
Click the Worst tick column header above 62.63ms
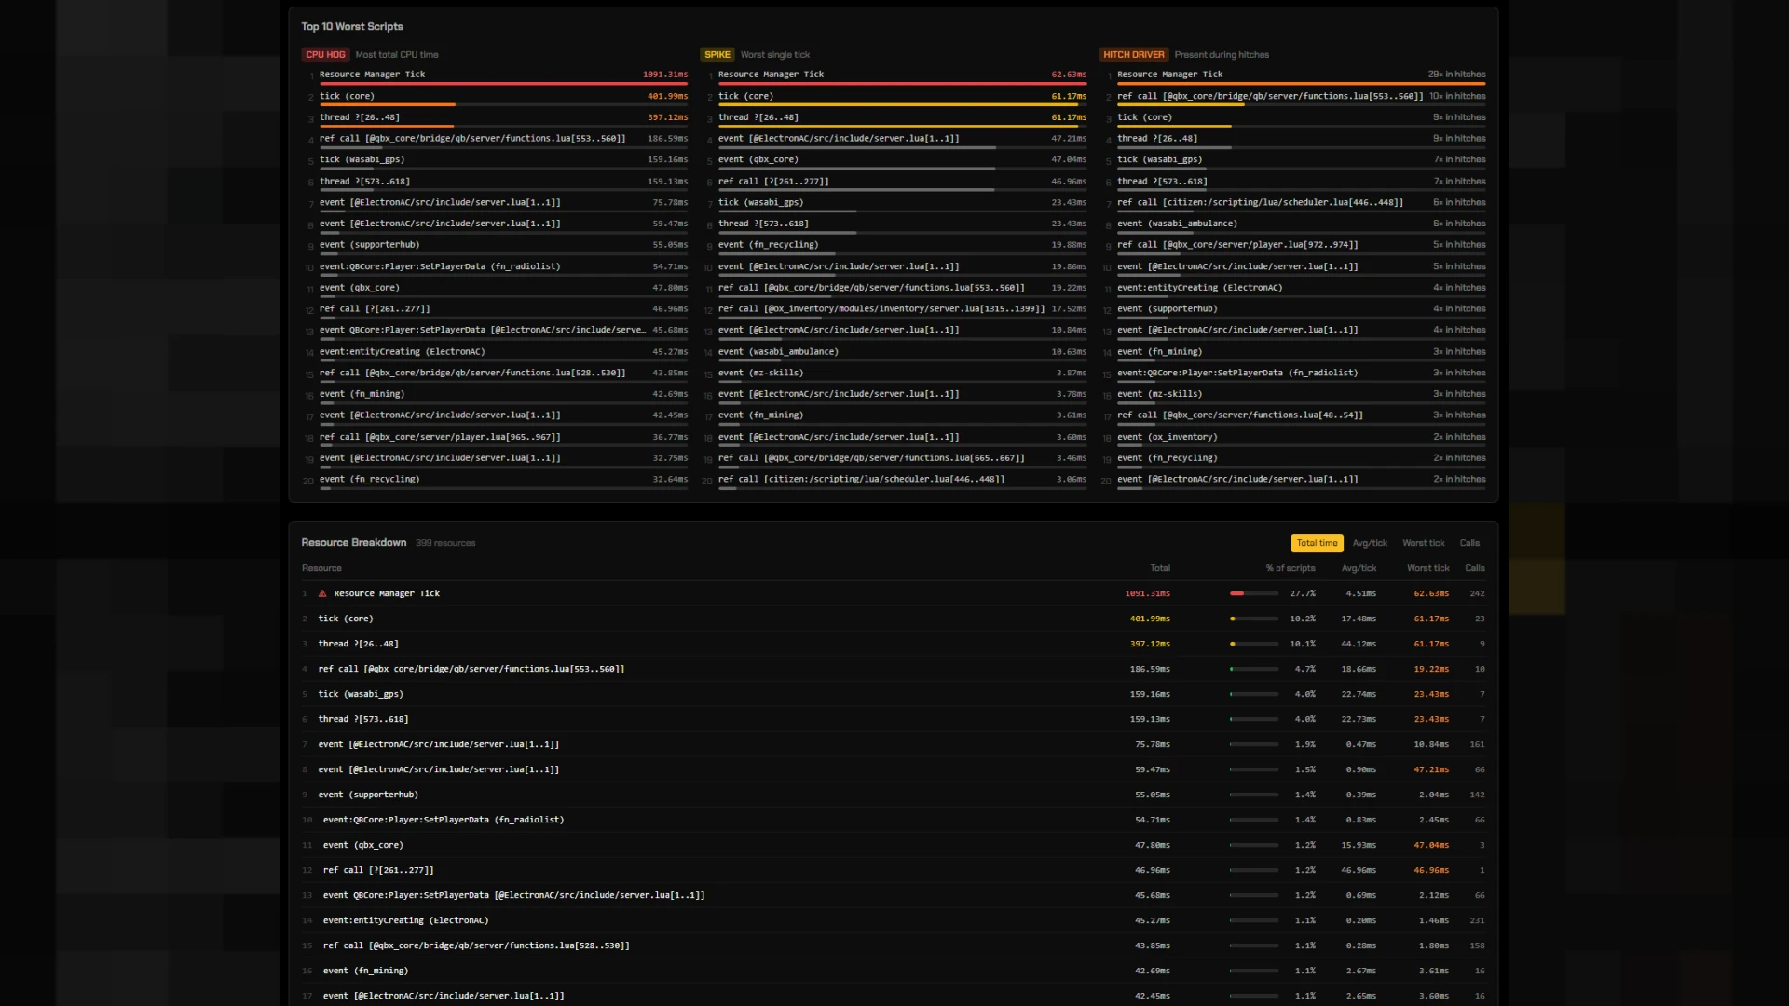[1428, 568]
